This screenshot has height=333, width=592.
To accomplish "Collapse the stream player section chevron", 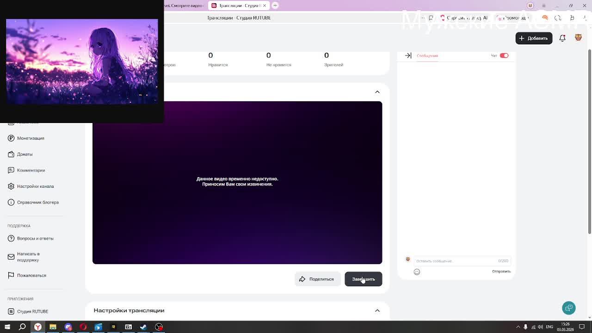I will [x=377, y=92].
